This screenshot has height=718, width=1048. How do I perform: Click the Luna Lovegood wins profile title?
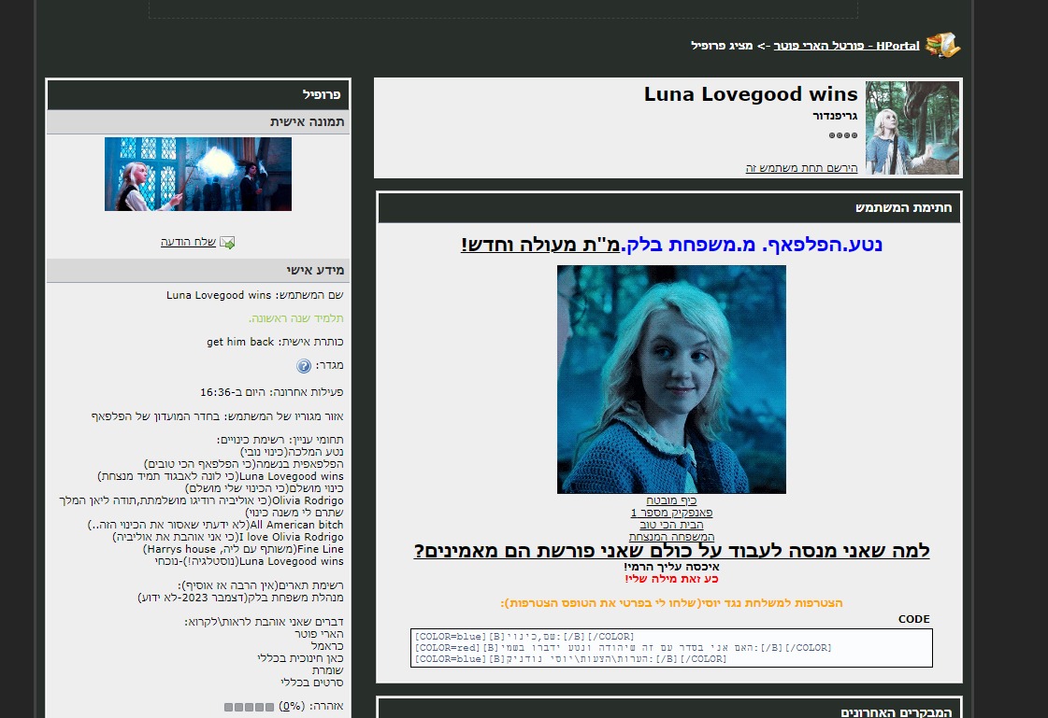pyautogui.click(x=751, y=94)
